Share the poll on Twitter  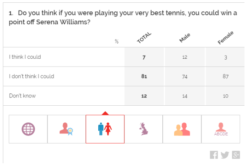coord(225,155)
